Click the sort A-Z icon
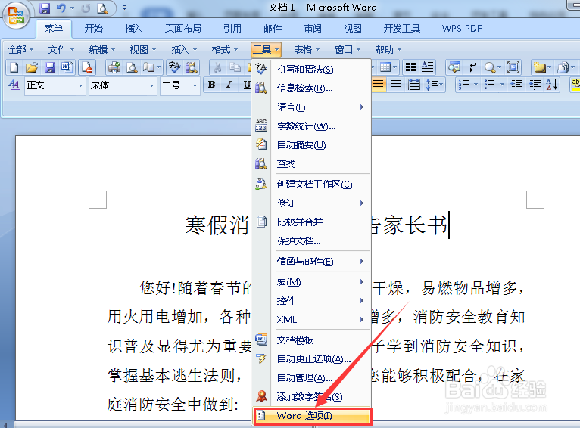This screenshot has width=580, height=428. point(552,85)
